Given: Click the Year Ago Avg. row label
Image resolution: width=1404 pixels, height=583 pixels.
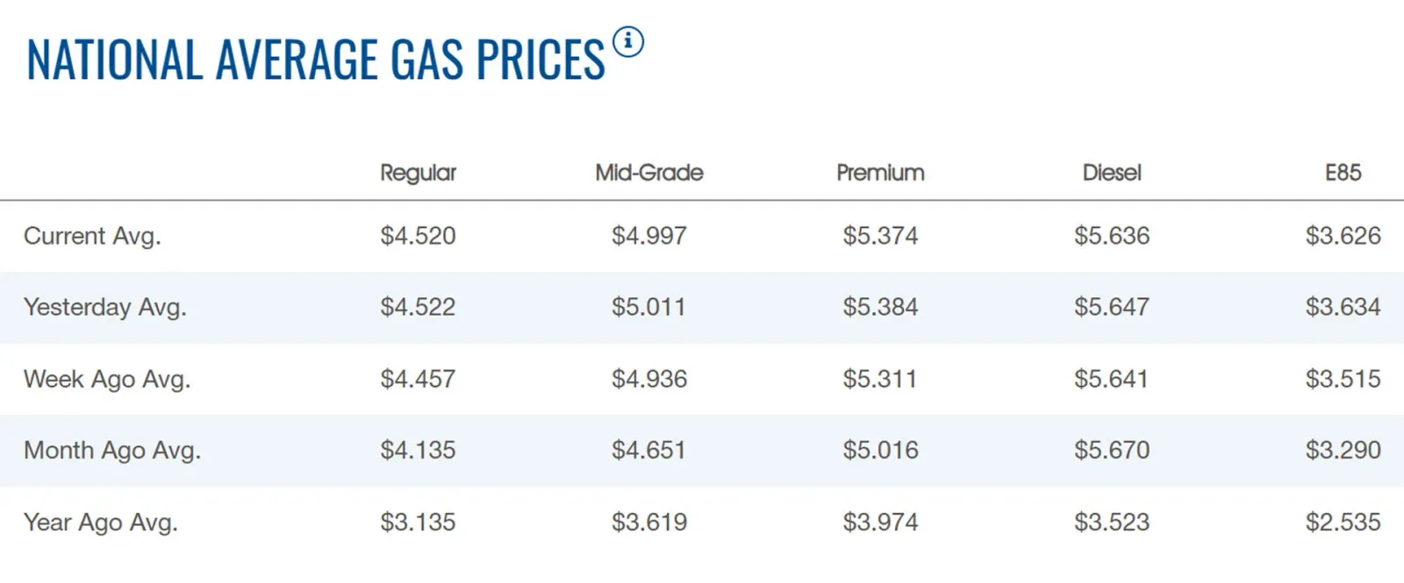Looking at the screenshot, I should [101, 523].
